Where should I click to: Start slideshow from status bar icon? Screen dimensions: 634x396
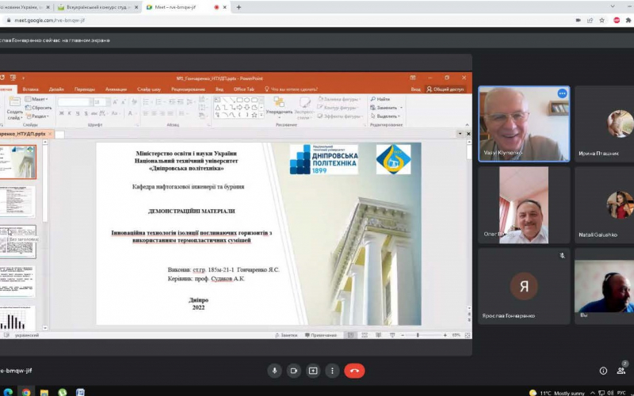392,335
